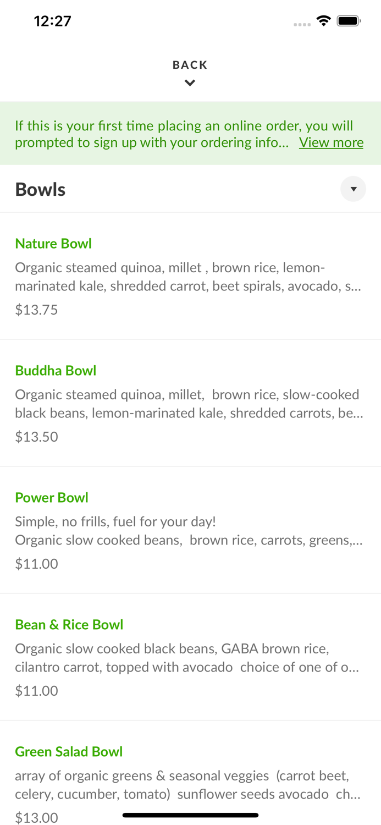Tap BACK at the top

(190, 64)
